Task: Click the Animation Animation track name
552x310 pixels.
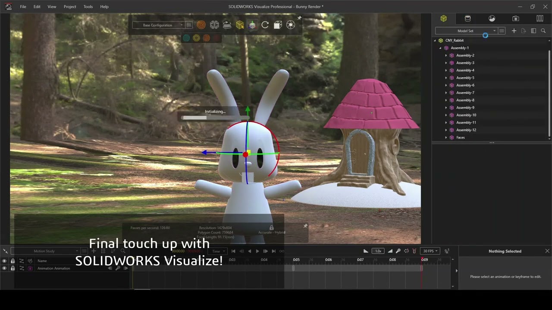Action: click(x=53, y=268)
